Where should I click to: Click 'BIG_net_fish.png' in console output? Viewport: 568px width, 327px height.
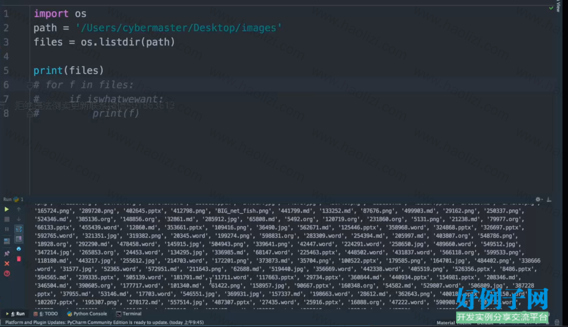pos(243,211)
